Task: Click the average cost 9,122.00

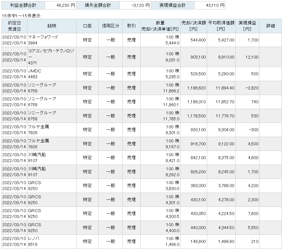Action: click(226, 144)
